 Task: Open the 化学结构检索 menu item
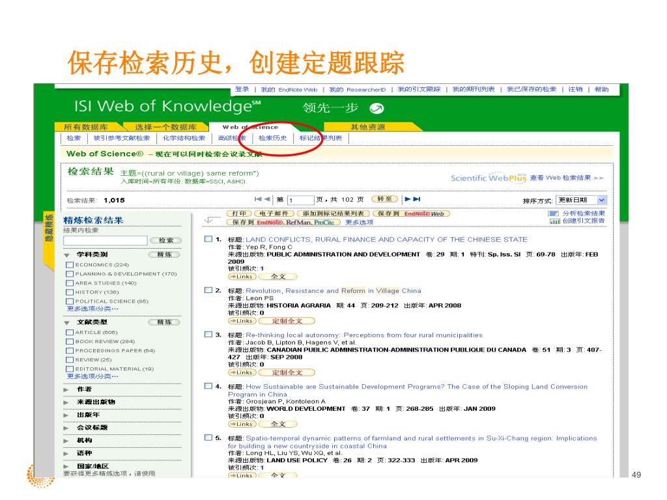(x=184, y=138)
